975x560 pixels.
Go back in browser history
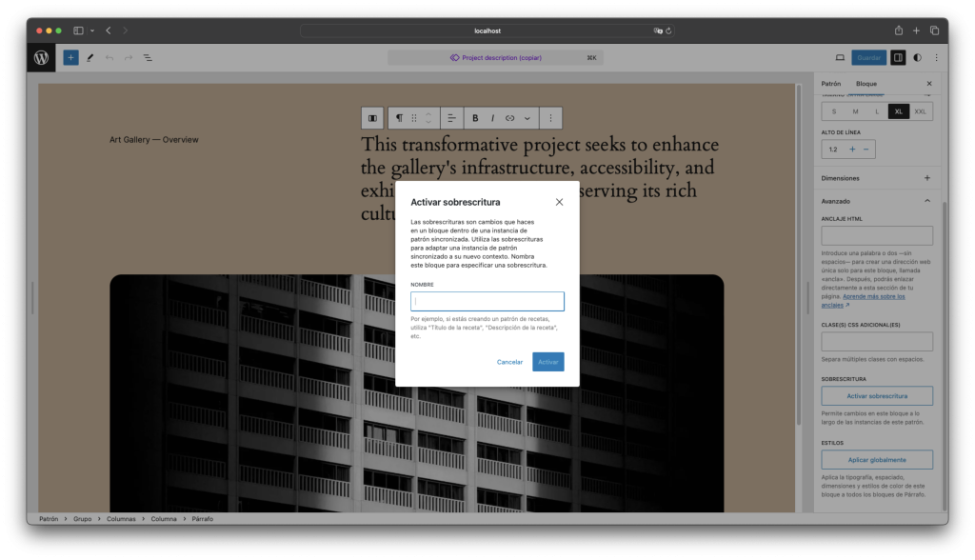pos(109,30)
